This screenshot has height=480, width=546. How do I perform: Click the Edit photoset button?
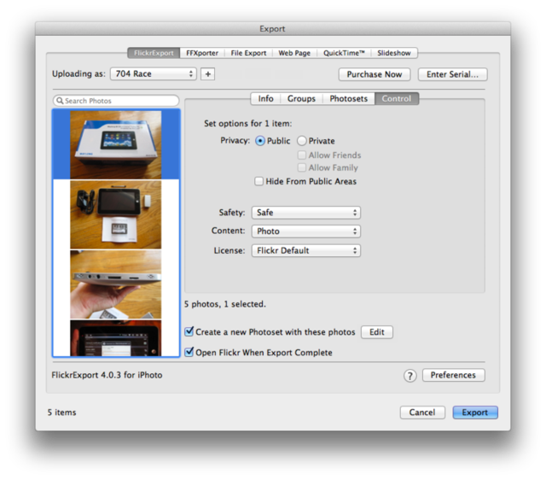point(377,332)
